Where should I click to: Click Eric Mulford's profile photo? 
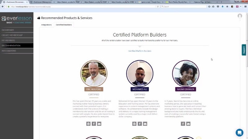coord(94,74)
